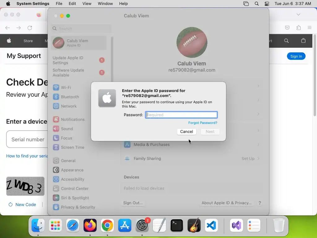Viewport: 317px width, 238px height.
Task: Click help question mark button
Action: click(x=260, y=203)
